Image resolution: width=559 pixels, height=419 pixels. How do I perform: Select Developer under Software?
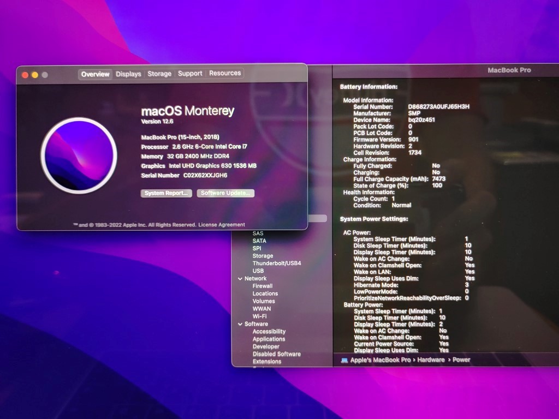tap(266, 346)
